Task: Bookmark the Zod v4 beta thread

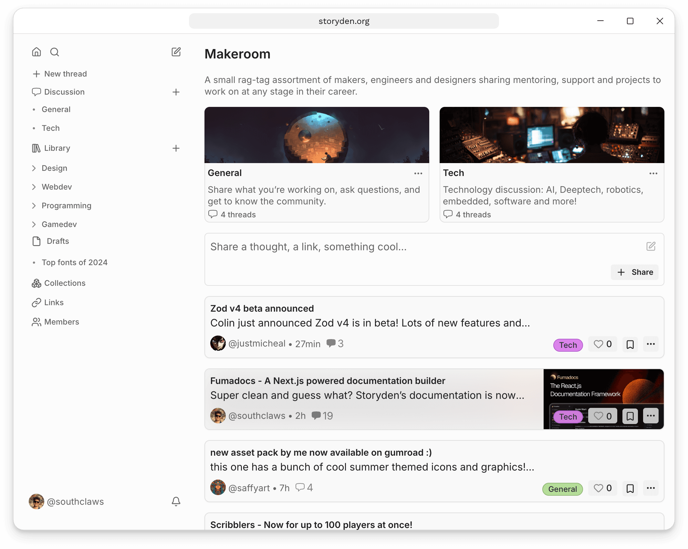Action: click(630, 344)
